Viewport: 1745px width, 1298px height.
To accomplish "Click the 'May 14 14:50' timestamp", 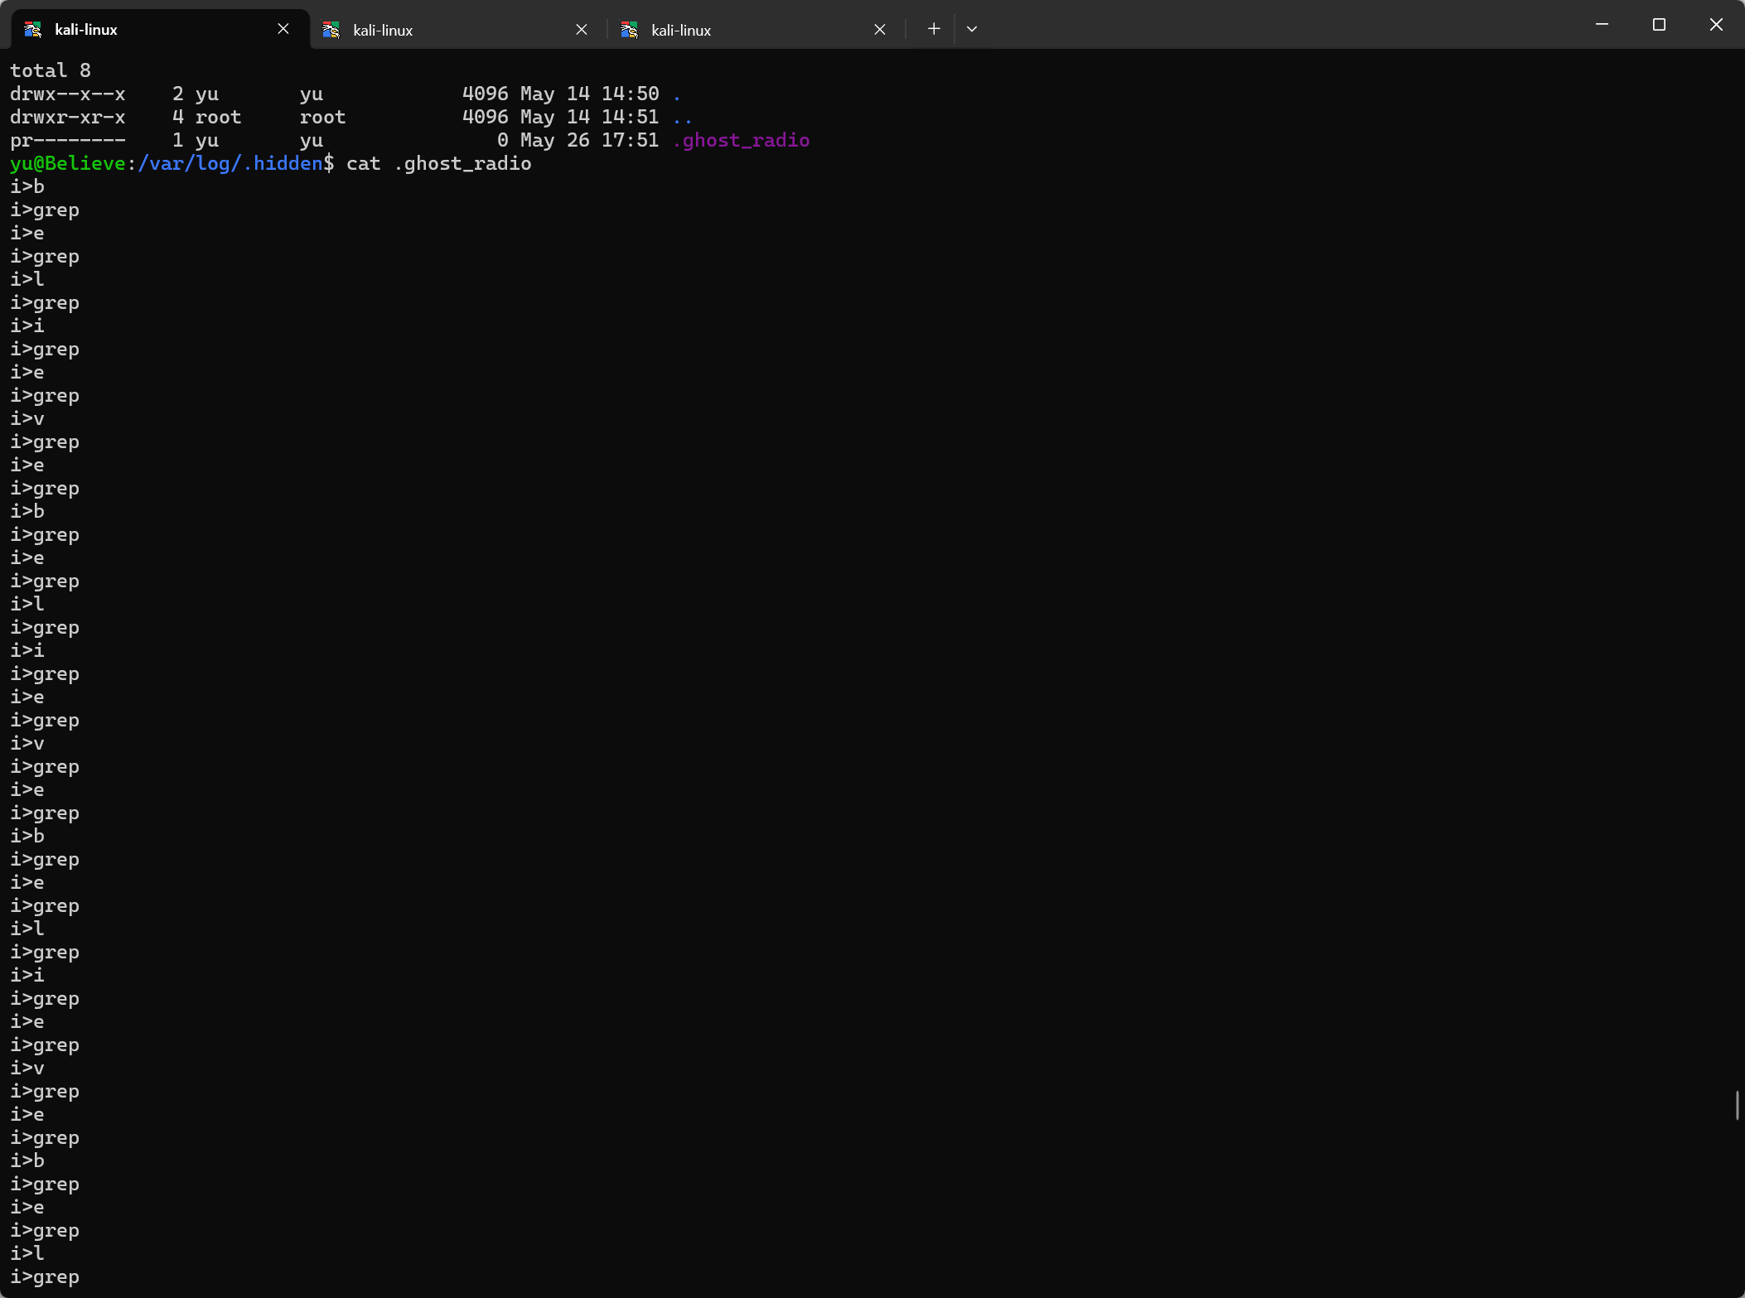I will pyautogui.click(x=590, y=94).
